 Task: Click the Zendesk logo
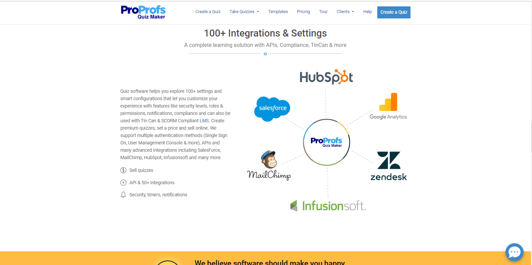point(389,166)
